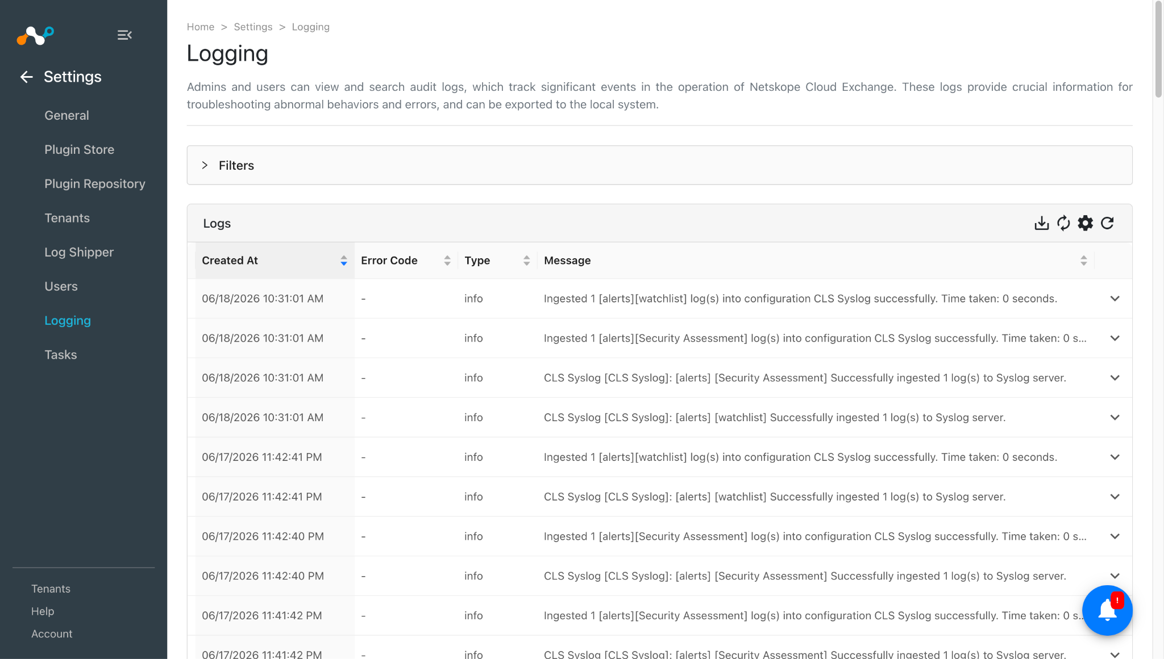
Task: Click timestamp 06/17/2026 11:42:40 PM in Ingested row
Action: (x=263, y=536)
